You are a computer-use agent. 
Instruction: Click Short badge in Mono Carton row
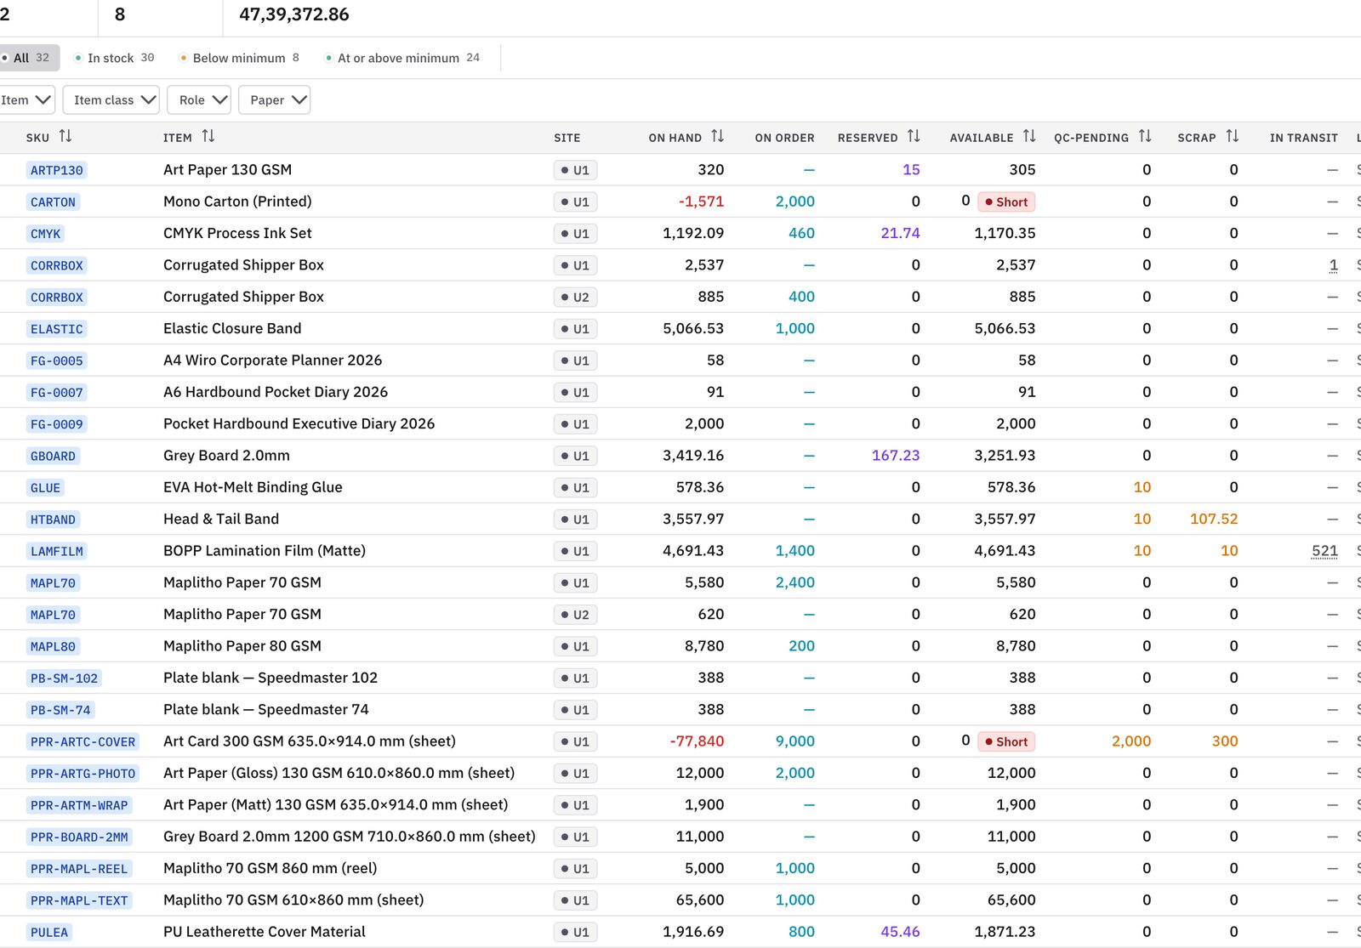coord(1006,202)
